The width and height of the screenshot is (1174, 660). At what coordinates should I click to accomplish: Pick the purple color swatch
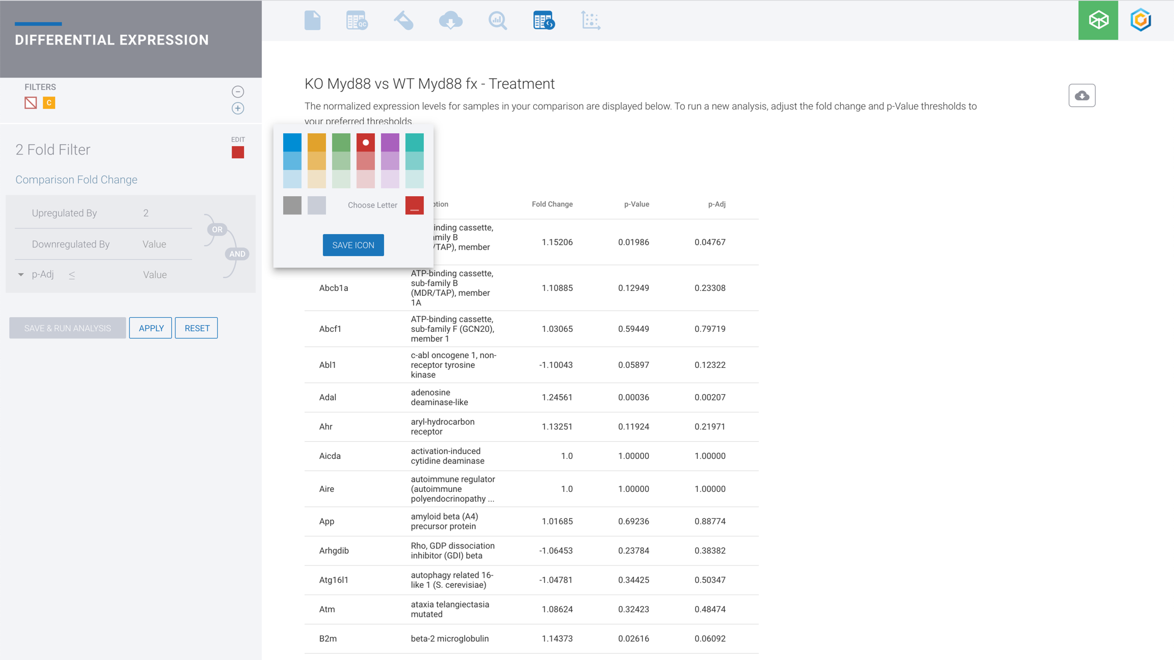pyautogui.click(x=389, y=143)
